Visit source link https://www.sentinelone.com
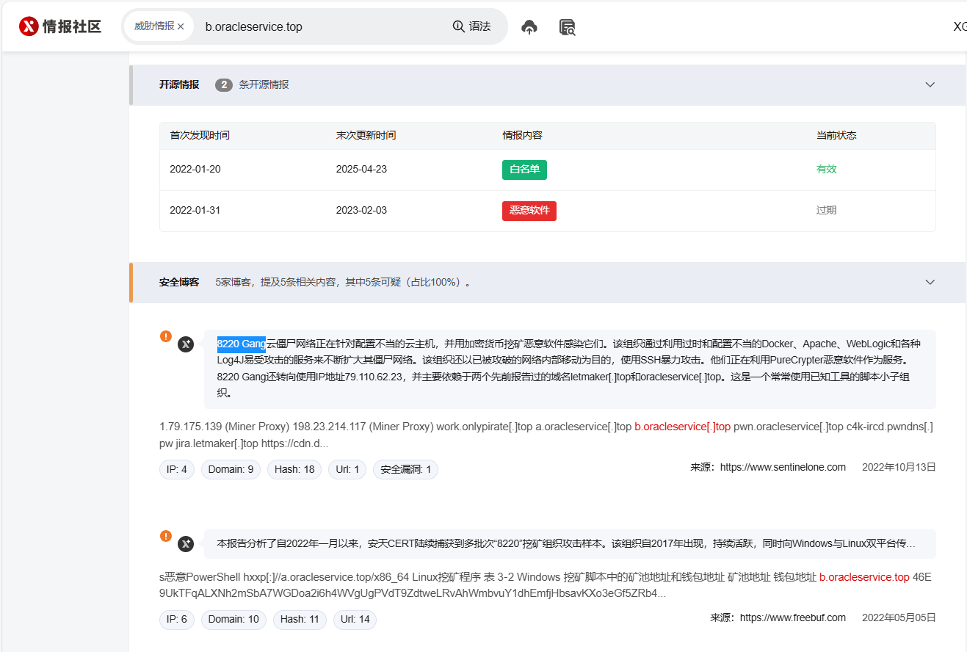 pos(783,467)
